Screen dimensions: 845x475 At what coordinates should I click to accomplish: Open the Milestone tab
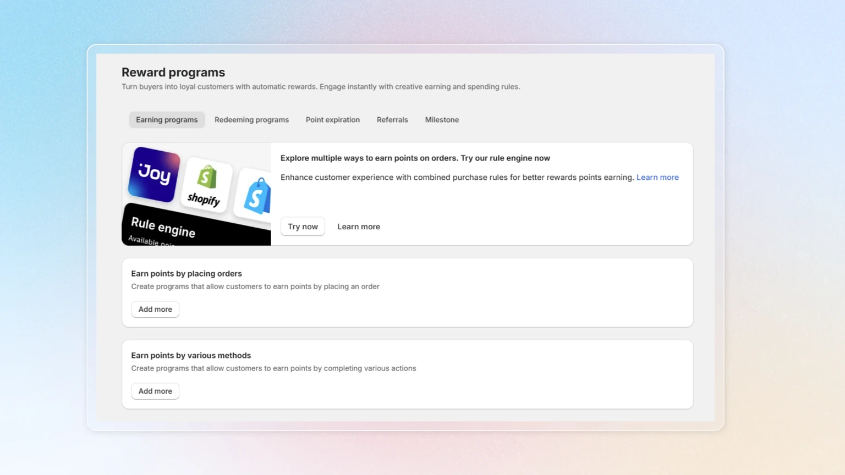click(442, 120)
